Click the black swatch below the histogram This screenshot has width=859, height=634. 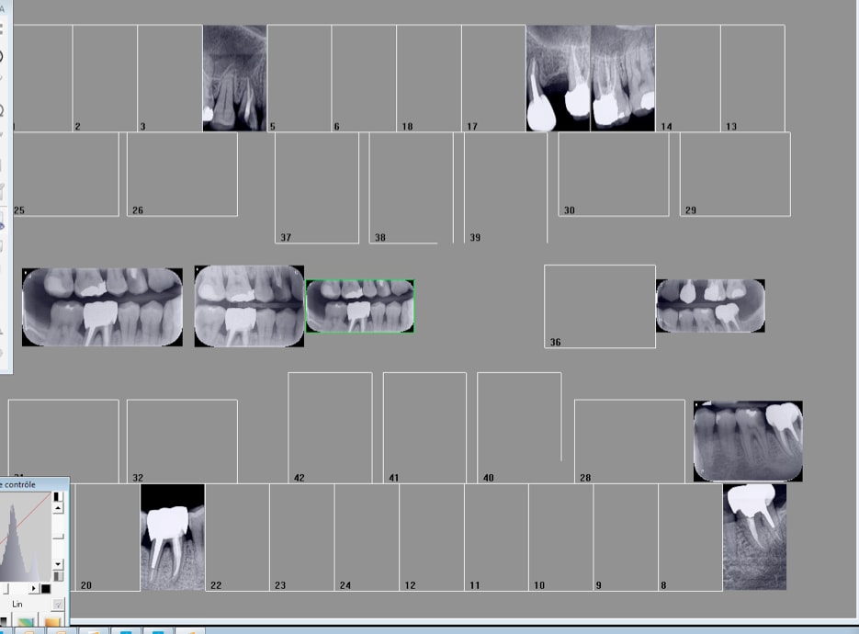click(46, 588)
